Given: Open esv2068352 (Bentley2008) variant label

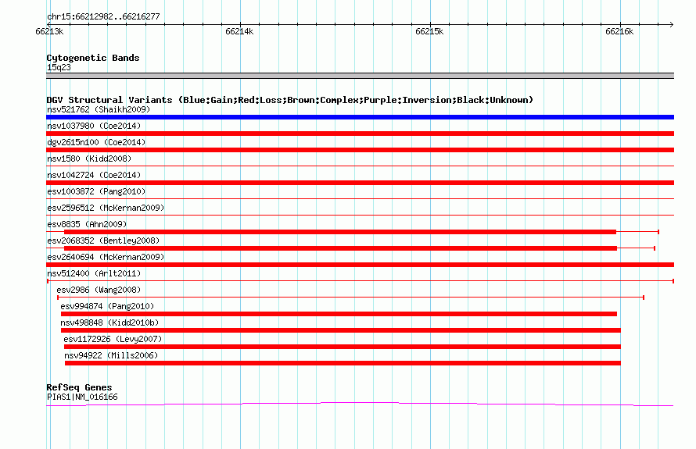Looking at the screenshot, I should pyautogui.click(x=103, y=241).
